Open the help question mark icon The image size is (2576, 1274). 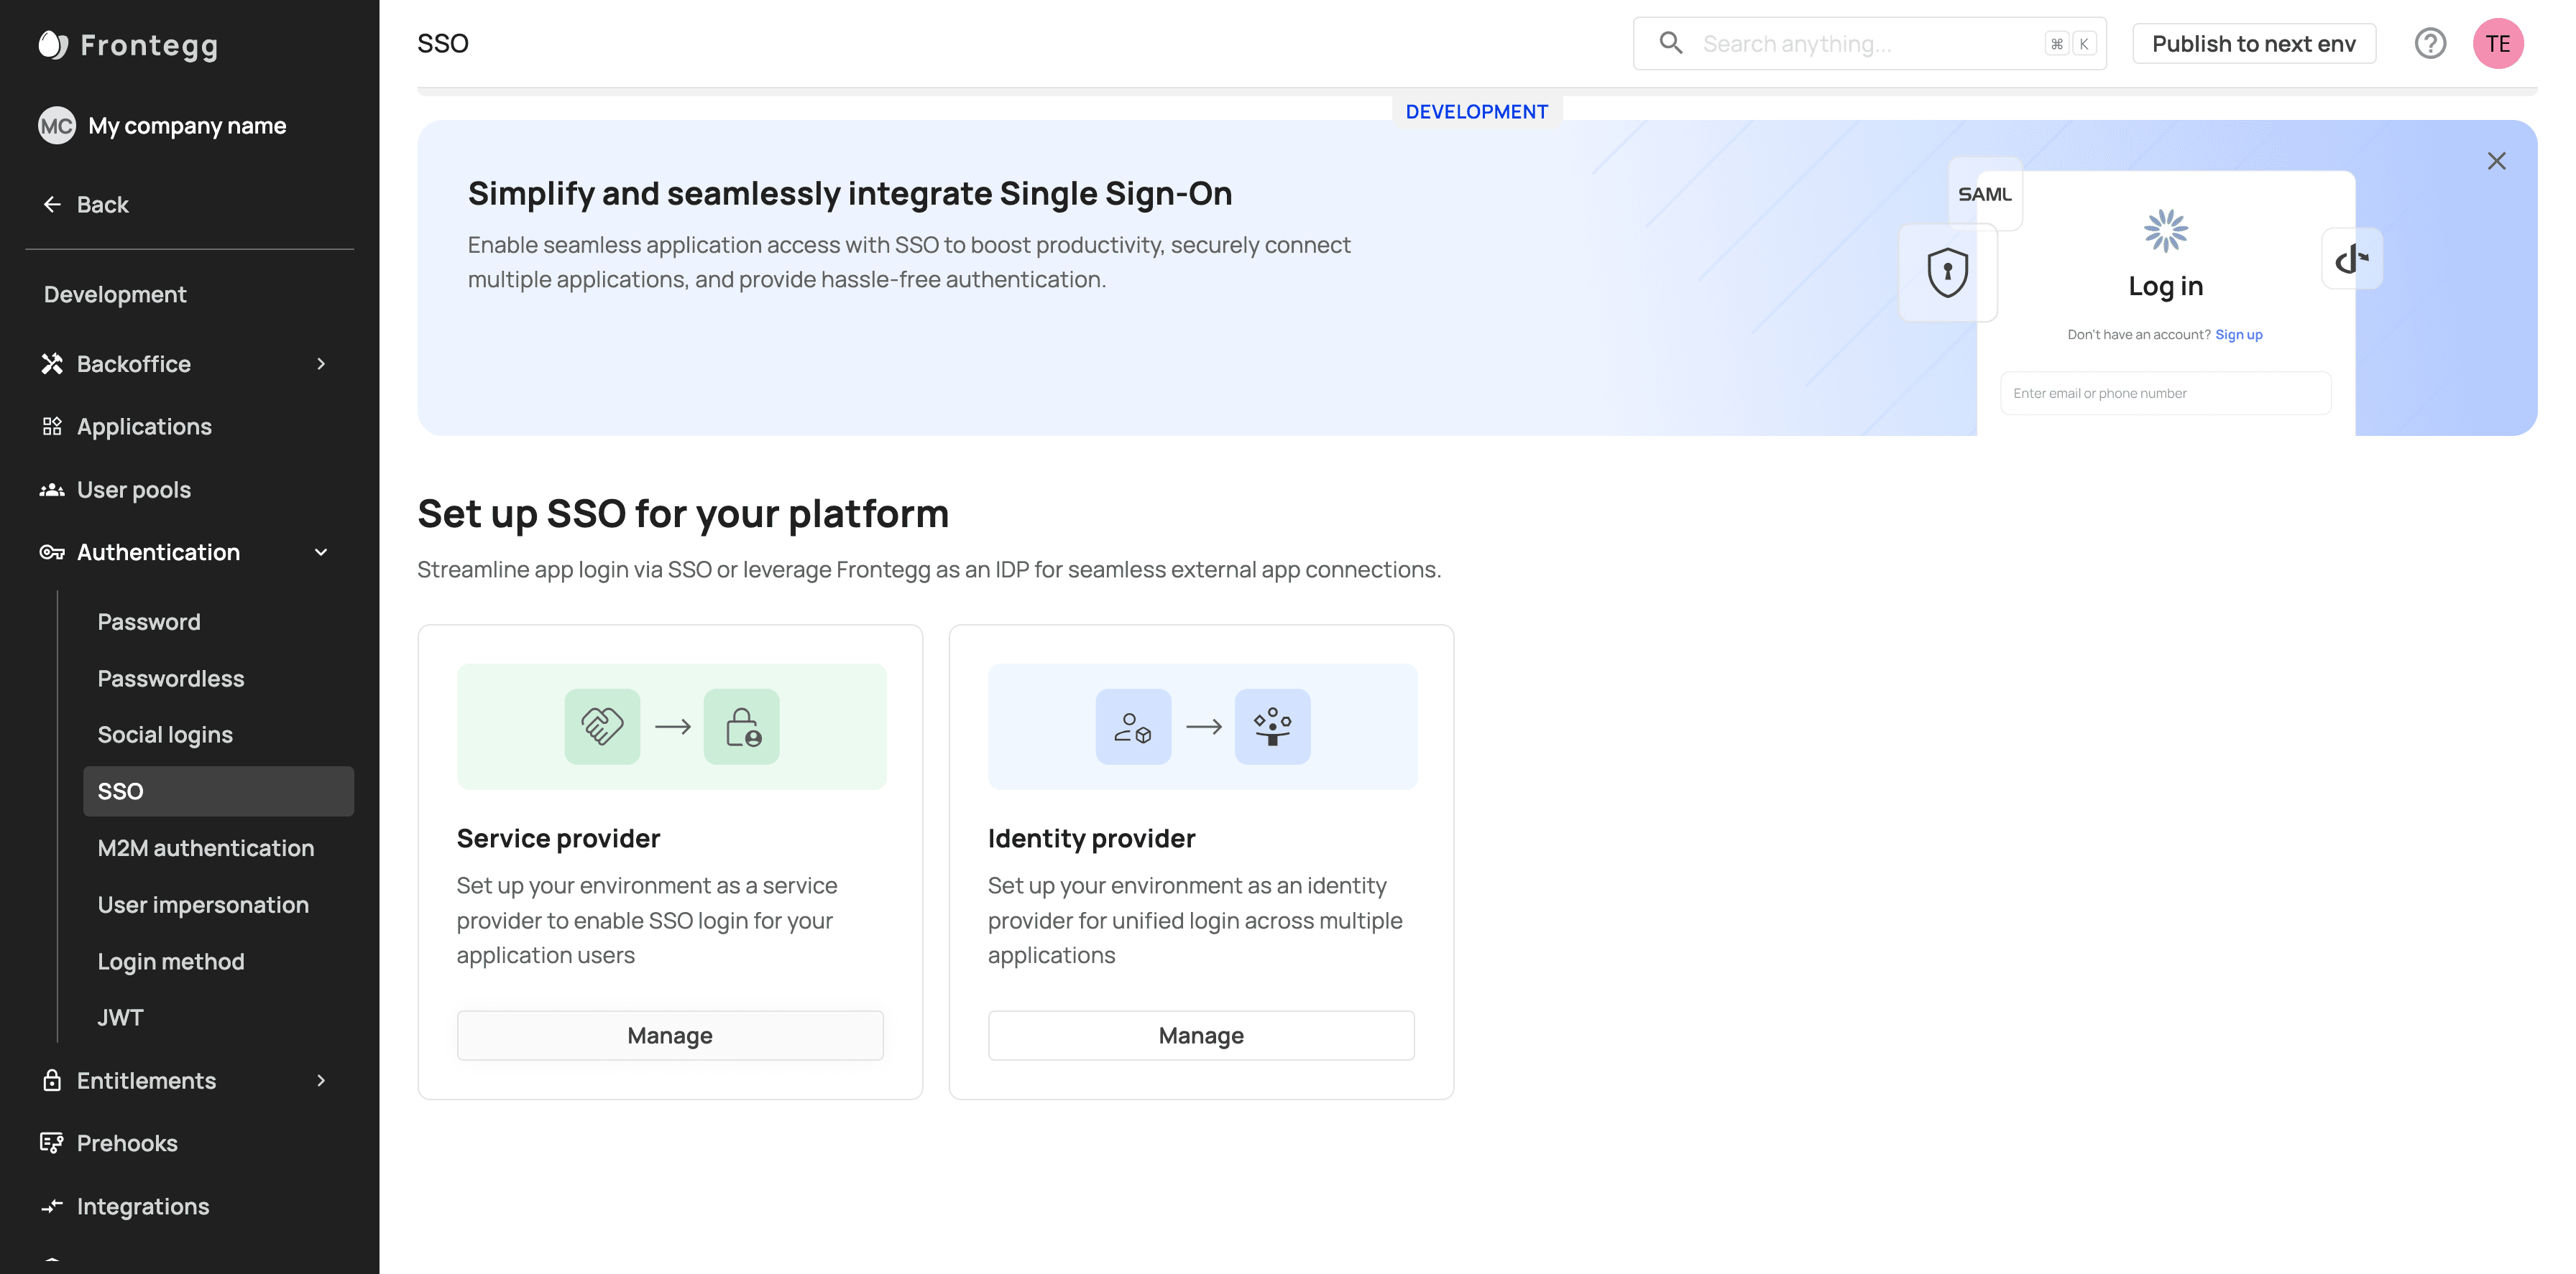click(2431, 44)
